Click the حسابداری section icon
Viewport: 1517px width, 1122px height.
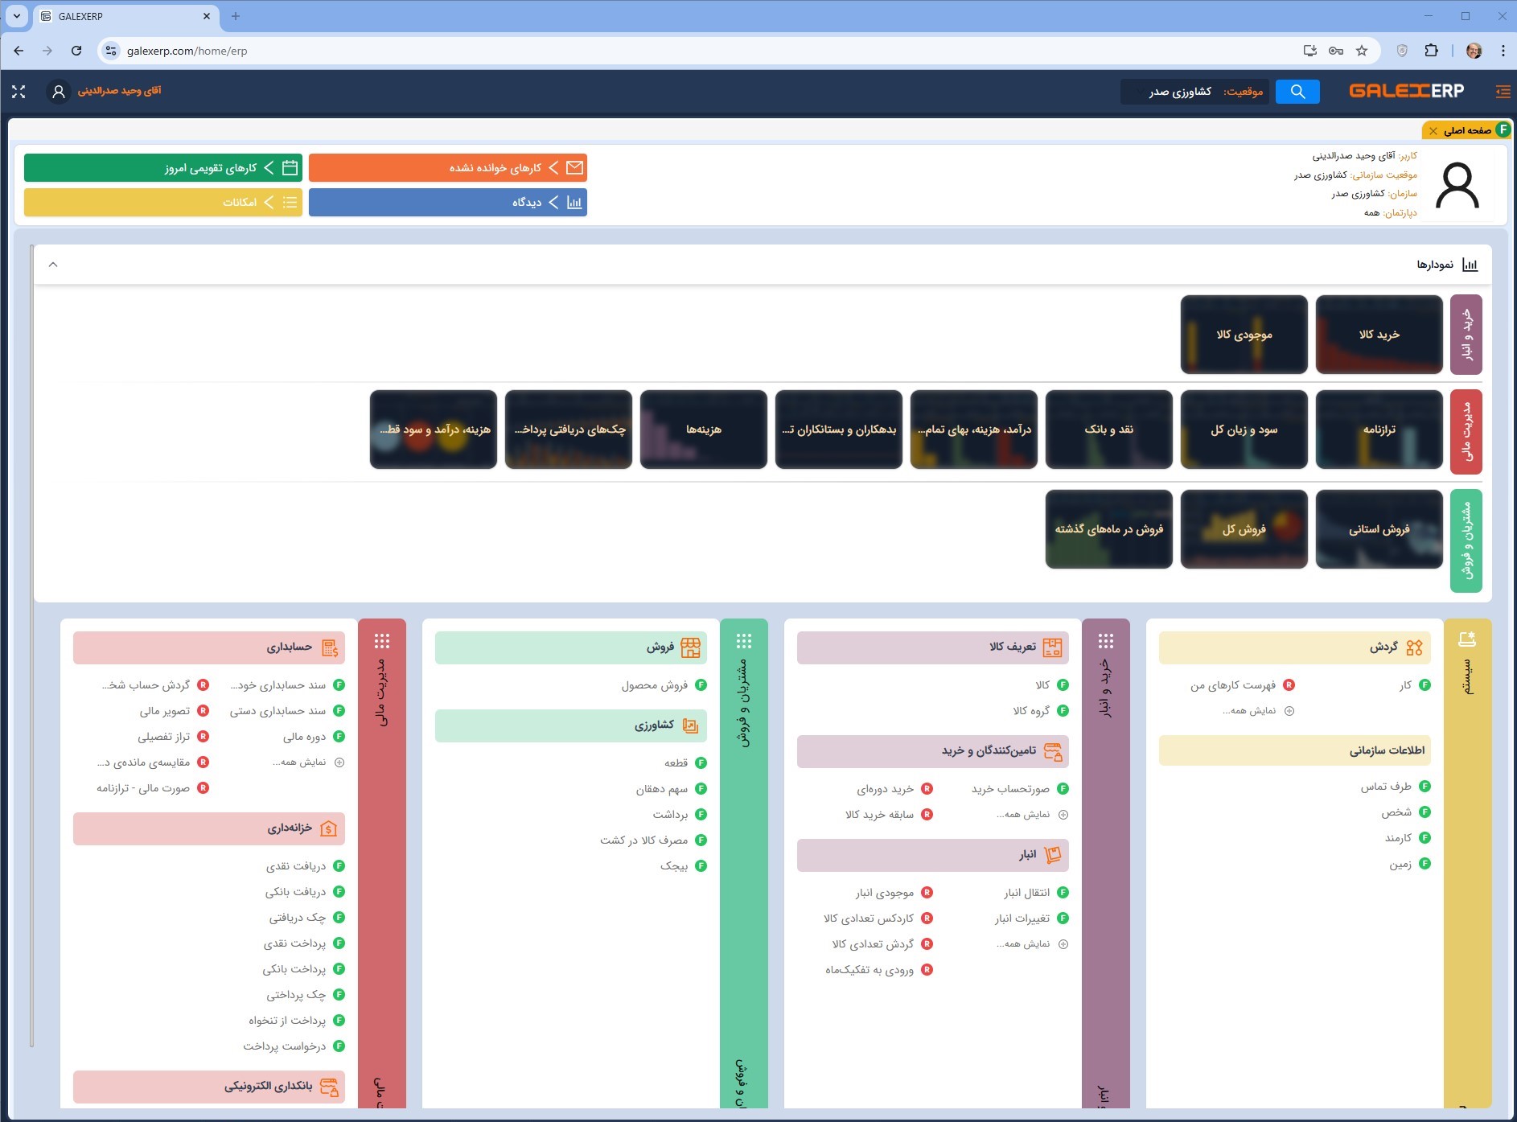click(x=329, y=647)
